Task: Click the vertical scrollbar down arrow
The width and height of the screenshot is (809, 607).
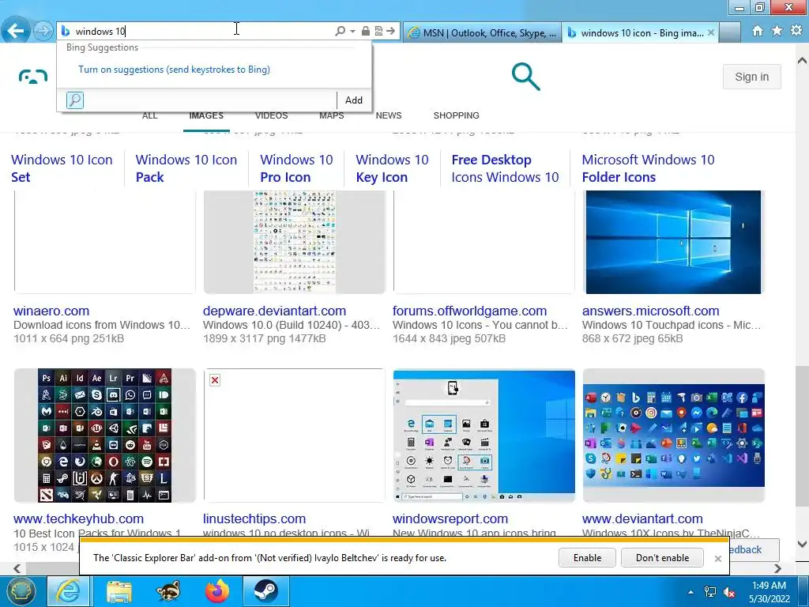Action: tap(803, 544)
